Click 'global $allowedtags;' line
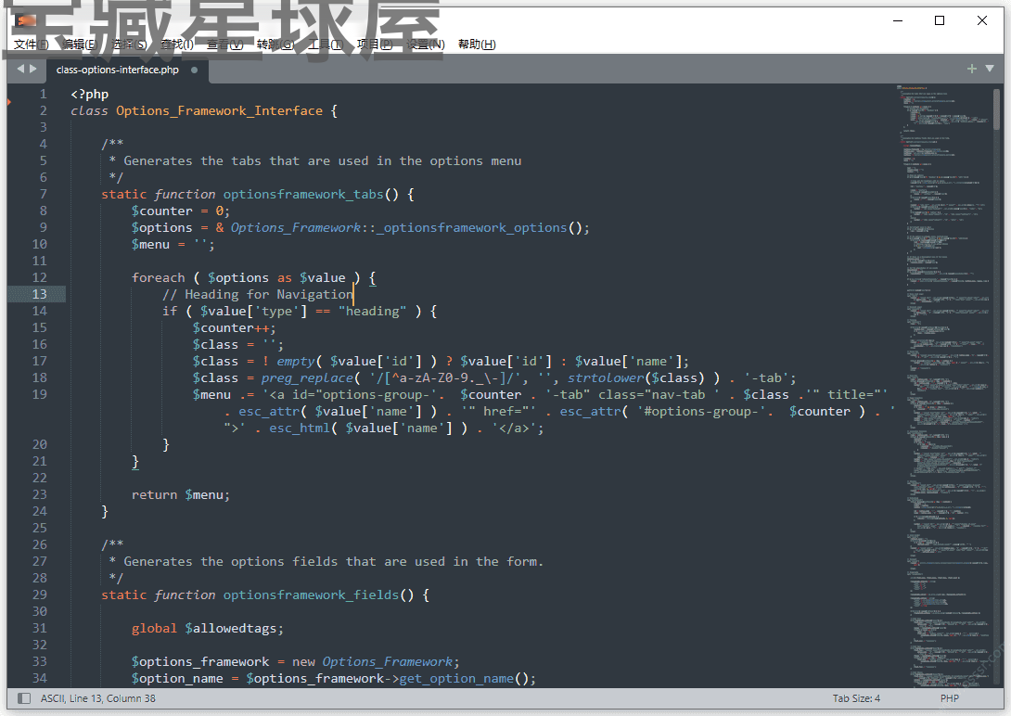Image resolution: width=1011 pixels, height=716 pixels. click(207, 628)
